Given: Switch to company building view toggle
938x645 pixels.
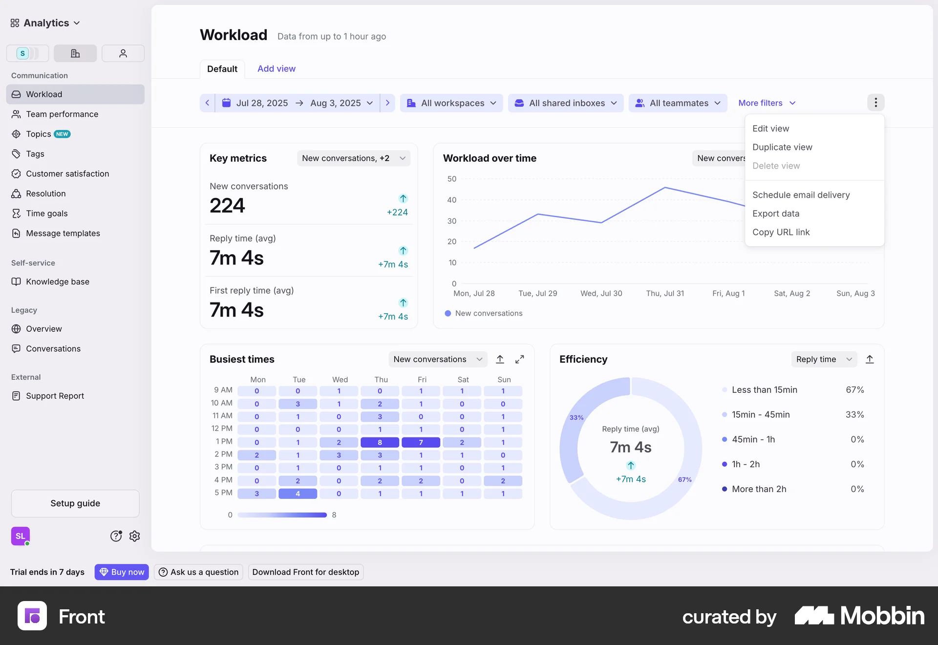Looking at the screenshot, I should 75,53.
